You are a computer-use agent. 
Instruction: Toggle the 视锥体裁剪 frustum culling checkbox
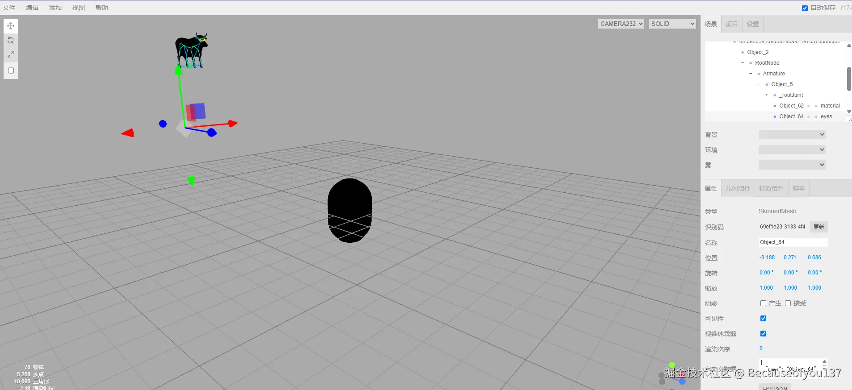pyautogui.click(x=763, y=334)
